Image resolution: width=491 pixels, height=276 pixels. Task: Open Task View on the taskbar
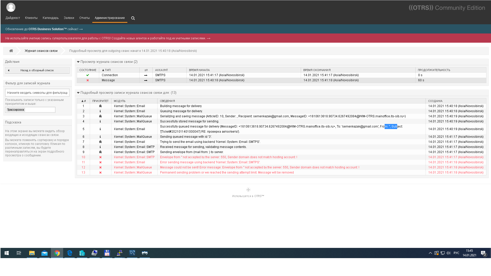[19, 253]
